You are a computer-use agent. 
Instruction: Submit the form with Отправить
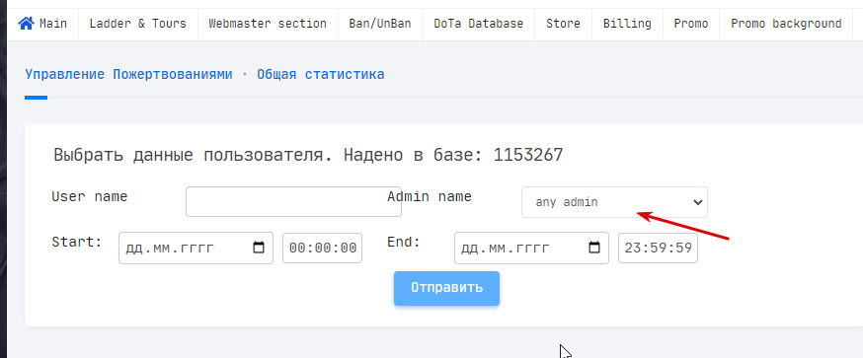(x=446, y=288)
